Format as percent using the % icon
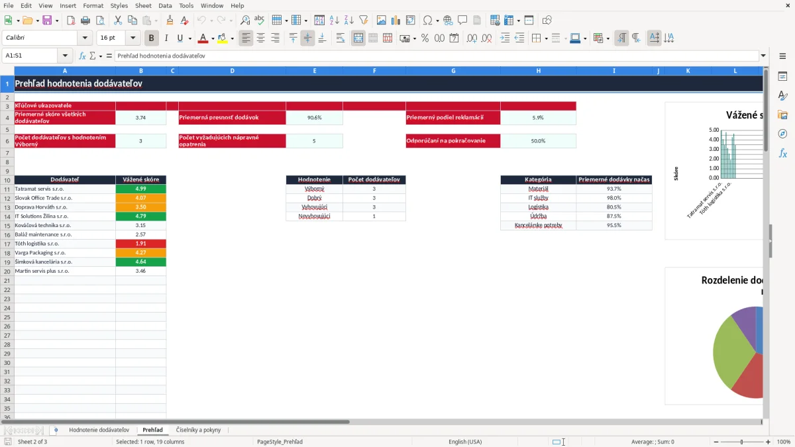795x447 pixels. coord(425,38)
